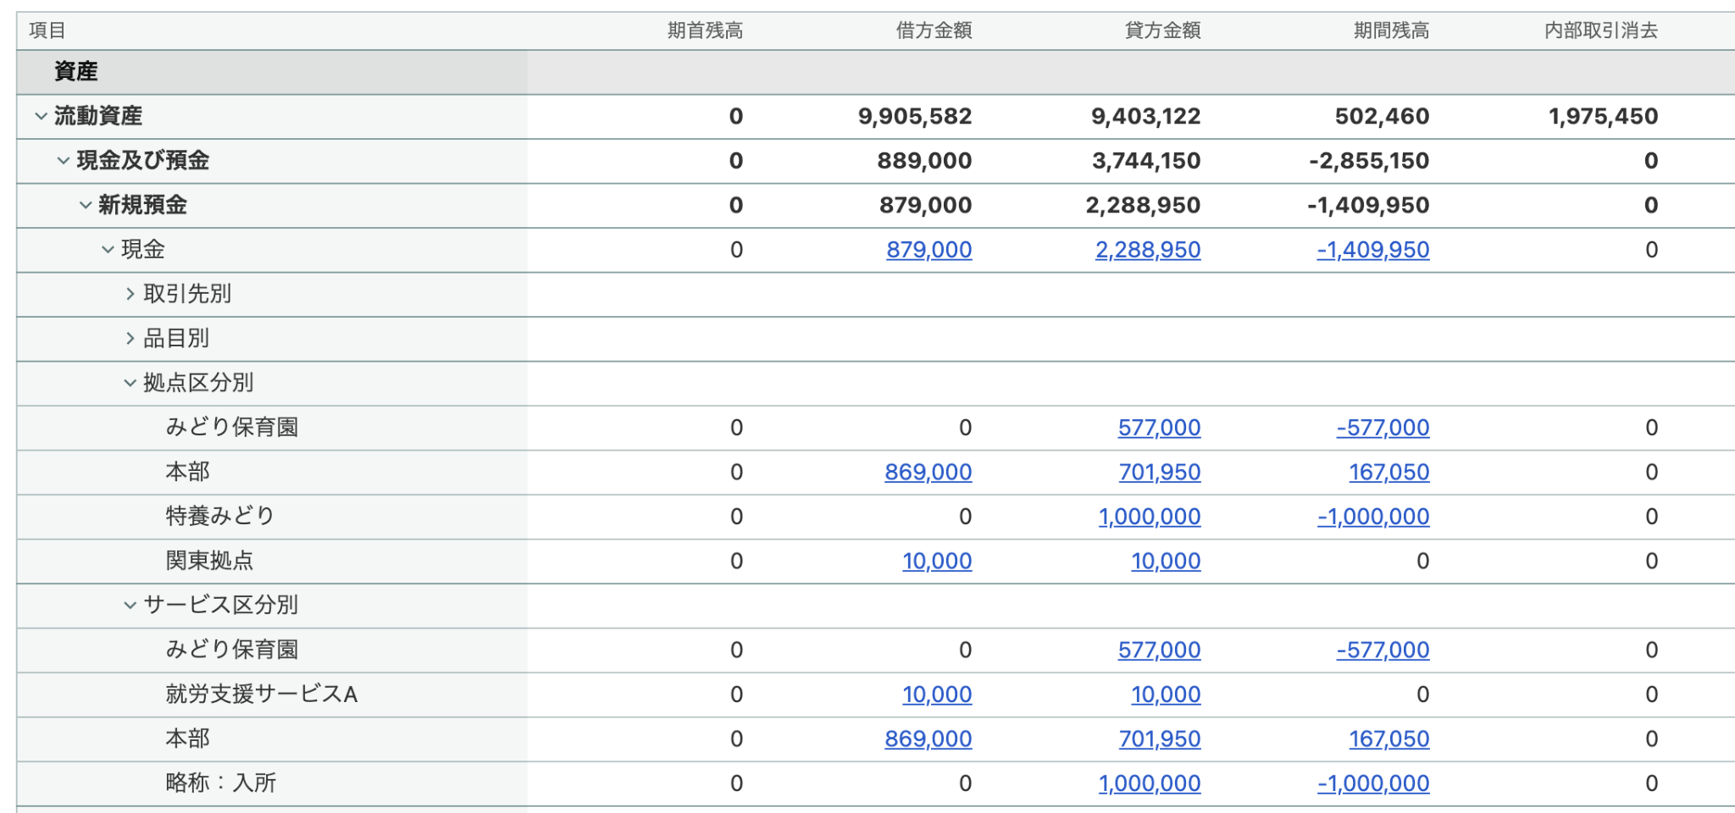Image resolution: width=1735 pixels, height=813 pixels.
Task: Select the 現金及び預金 debit value 889,000
Action: click(925, 161)
